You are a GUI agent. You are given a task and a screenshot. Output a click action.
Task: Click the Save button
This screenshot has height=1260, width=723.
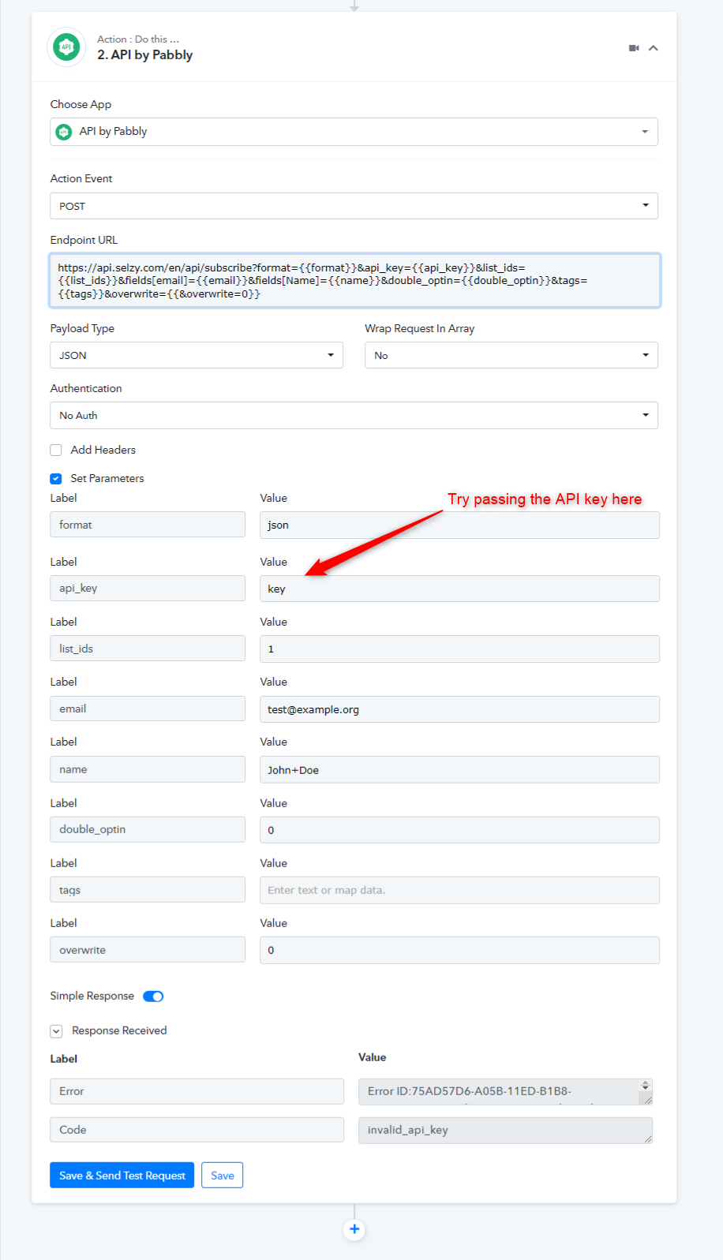223,1175
